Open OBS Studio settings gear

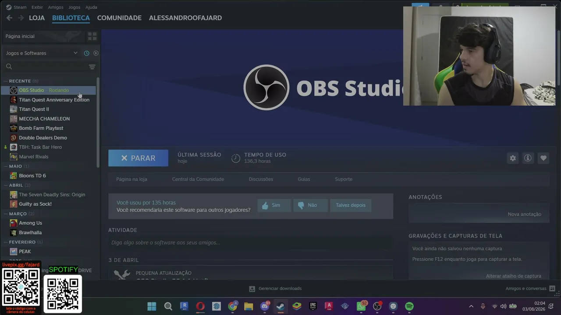coord(513,158)
